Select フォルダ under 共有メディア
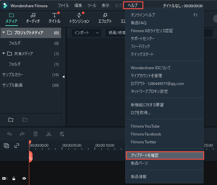The height and width of the screenshot is (185, 217). (x=31, y=64)
